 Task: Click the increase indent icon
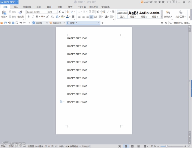click(x=93, y=12)
